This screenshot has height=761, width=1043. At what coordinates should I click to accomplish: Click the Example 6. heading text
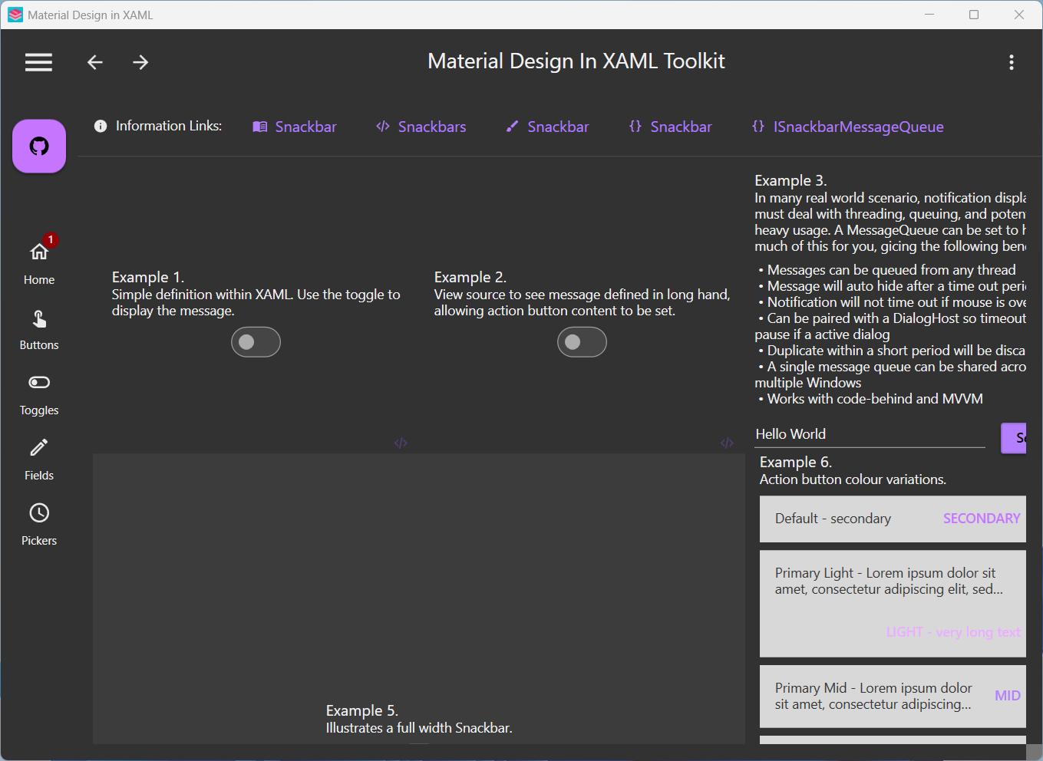click(x=796, y=462)
